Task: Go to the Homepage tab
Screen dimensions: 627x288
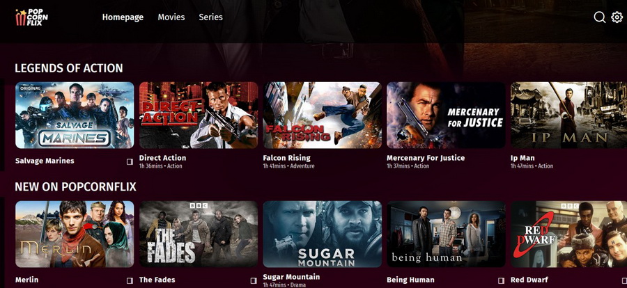Action: click(x=123, y=17)
